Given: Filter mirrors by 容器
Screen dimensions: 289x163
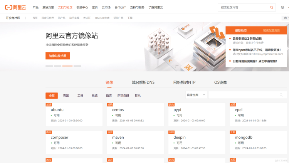Looking at the screenshot, I should click(66, 96).
